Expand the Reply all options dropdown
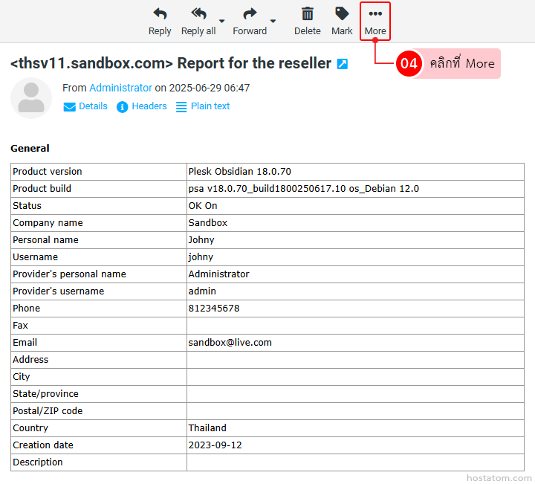Screen dimensions: 535x484 coord(222,21)
